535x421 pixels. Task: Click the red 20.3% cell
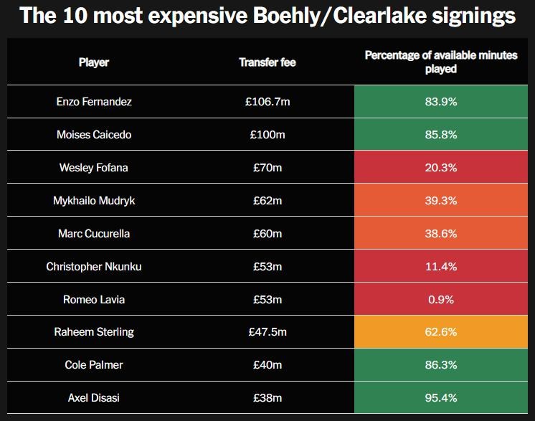440,168
